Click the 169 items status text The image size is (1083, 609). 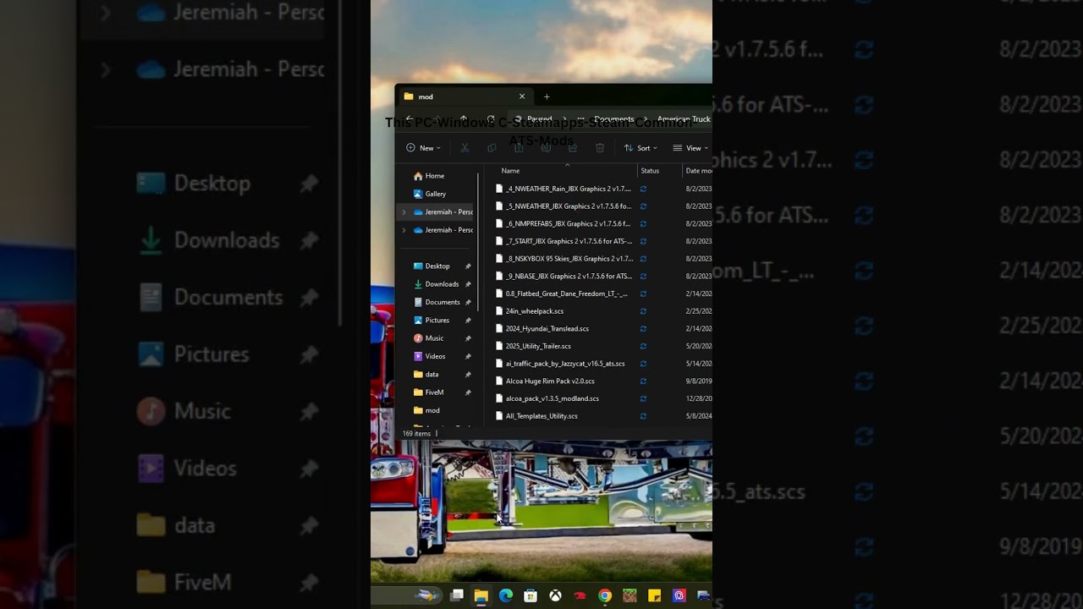pos(416,433)
